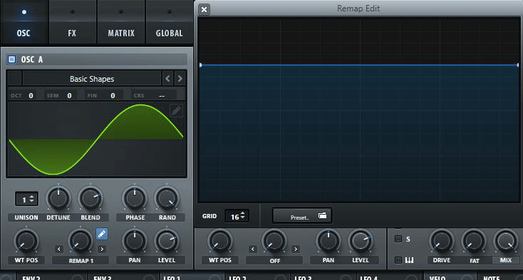This screenshot has height=280, width=523.
Task: Load next wavetable after Basic Shapes
Action: tap(180, 79)
